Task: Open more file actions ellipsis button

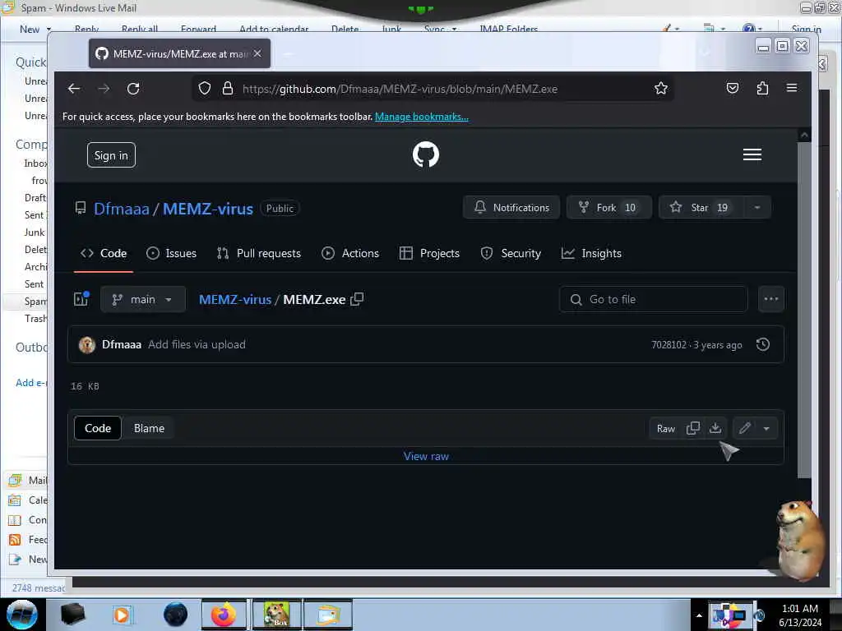Action: (770, 299)
